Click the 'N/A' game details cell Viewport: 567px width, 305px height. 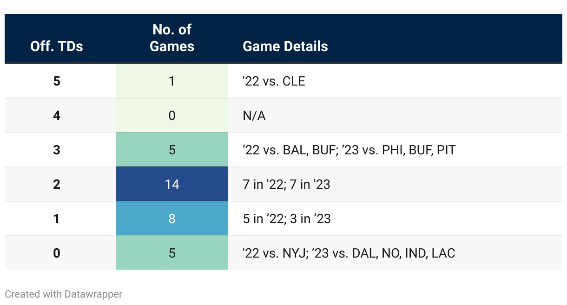[x=254, y=115]
